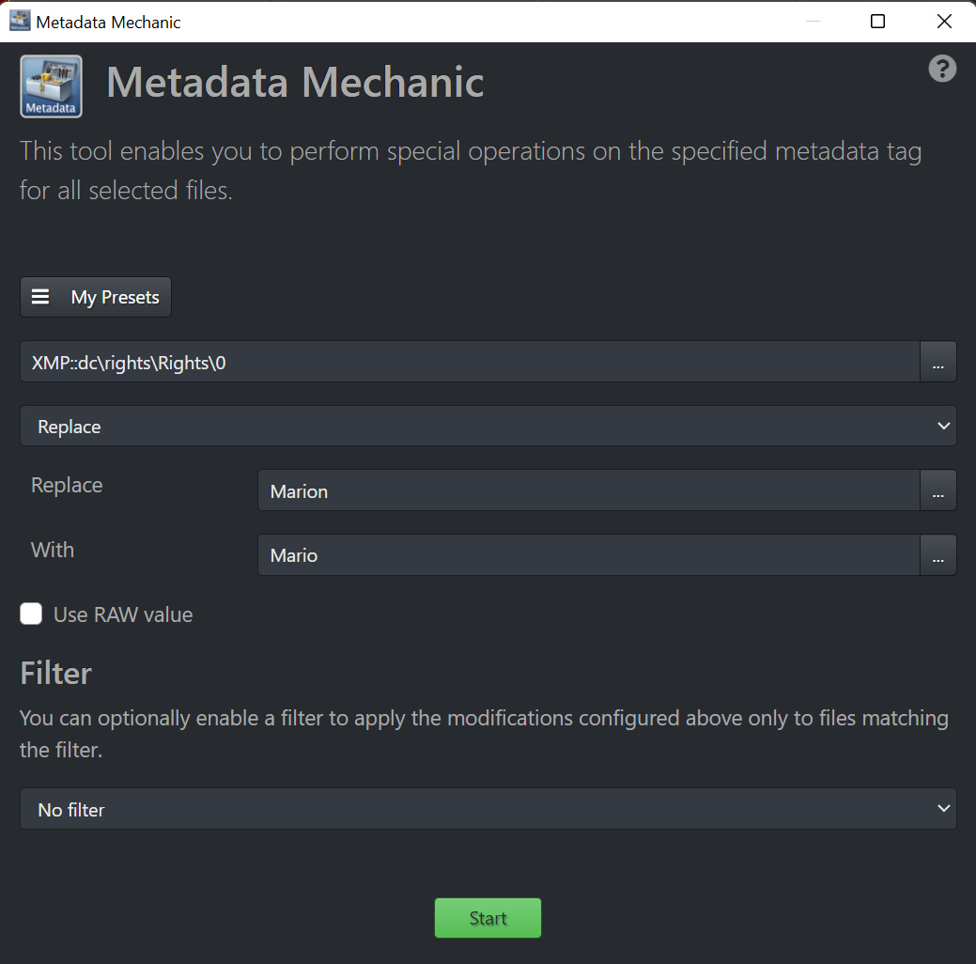Close the Metadata Mechanic window
The image size is (976, 964).
(943, 21)
